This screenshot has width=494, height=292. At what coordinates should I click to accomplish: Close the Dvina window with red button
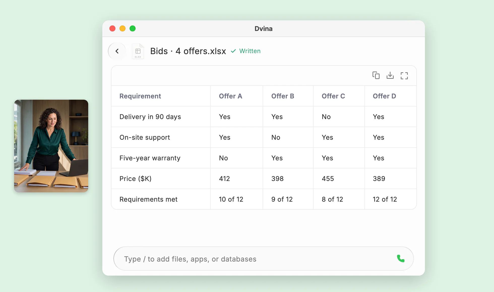112,28
